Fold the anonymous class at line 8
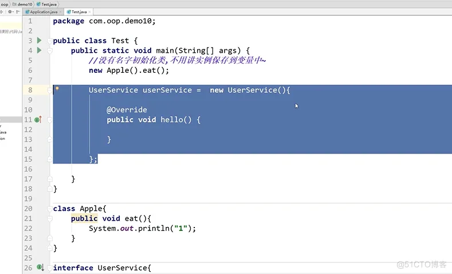 coord(50,91)
